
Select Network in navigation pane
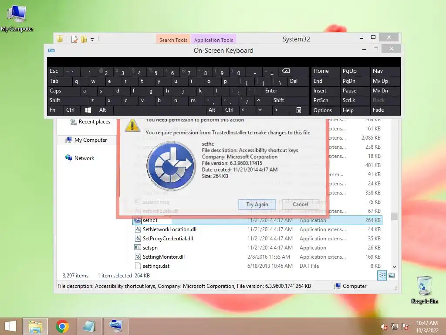(x=84, y=158)
